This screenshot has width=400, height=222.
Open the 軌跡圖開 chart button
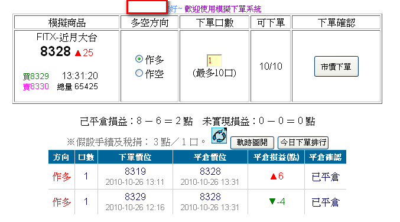click(x=252, y=142)
